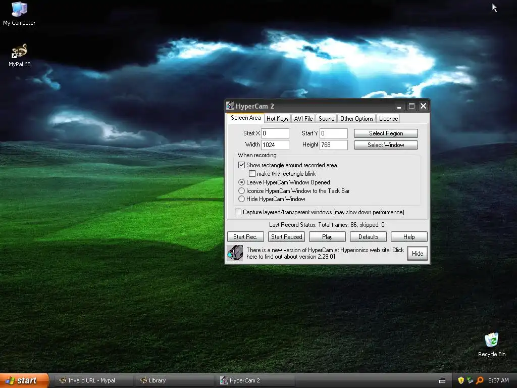Click the Start X input field

[x=275, y=133]
